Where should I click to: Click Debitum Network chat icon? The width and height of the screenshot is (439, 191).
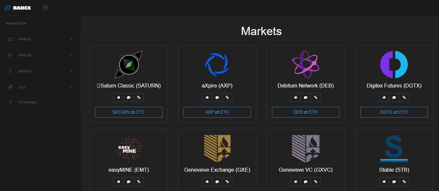tap(306, 97)
